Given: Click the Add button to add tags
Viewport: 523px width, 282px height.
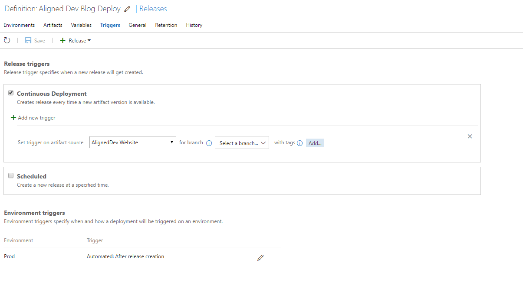Looking at the screenshot, I should pyautogui.click(x=315, y=143).
